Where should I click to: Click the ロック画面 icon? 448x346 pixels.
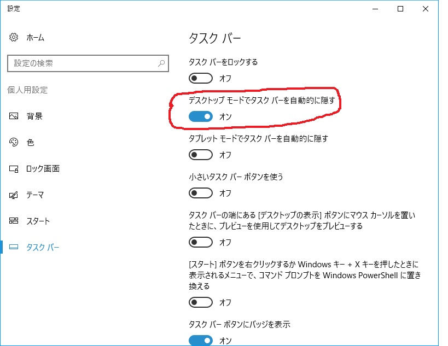[14, 169]
